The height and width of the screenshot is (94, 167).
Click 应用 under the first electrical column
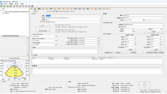pyautogui.click(x=130, y=50)
